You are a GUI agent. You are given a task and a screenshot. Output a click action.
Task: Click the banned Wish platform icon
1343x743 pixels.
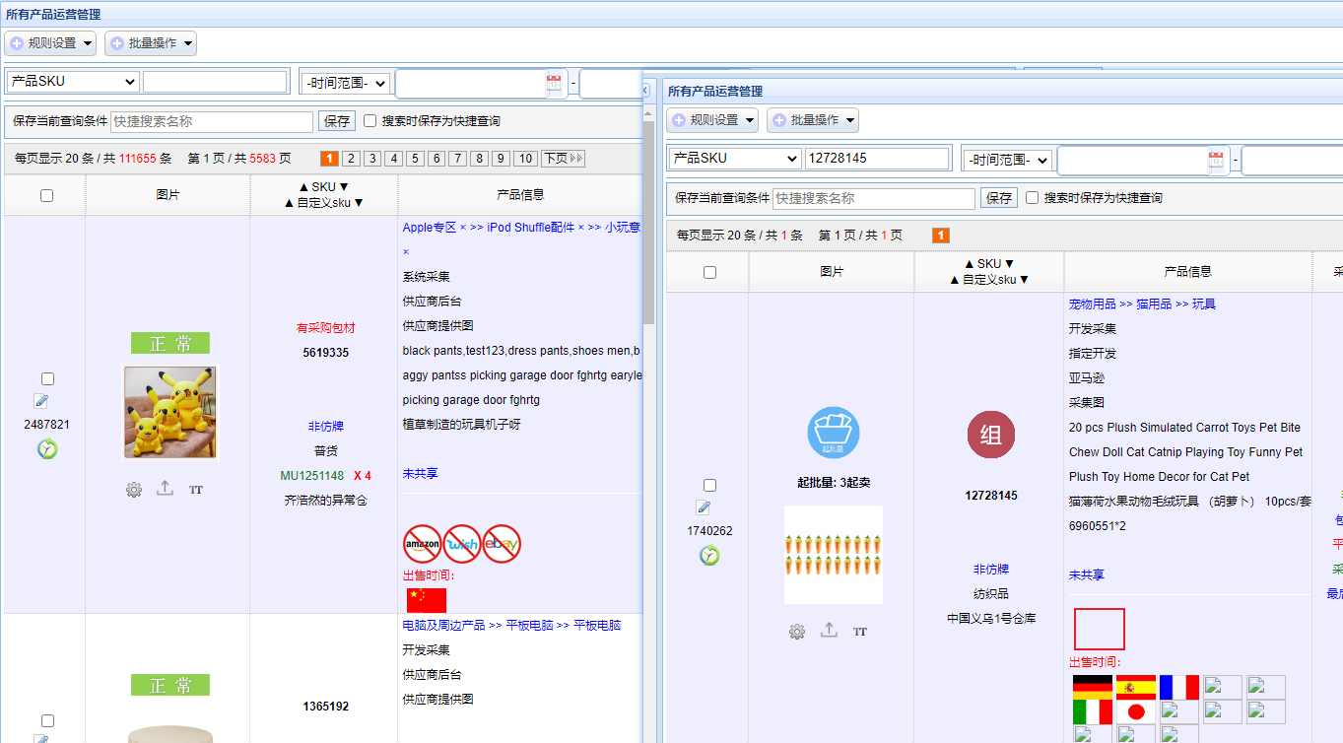click(x=462, y=544)
